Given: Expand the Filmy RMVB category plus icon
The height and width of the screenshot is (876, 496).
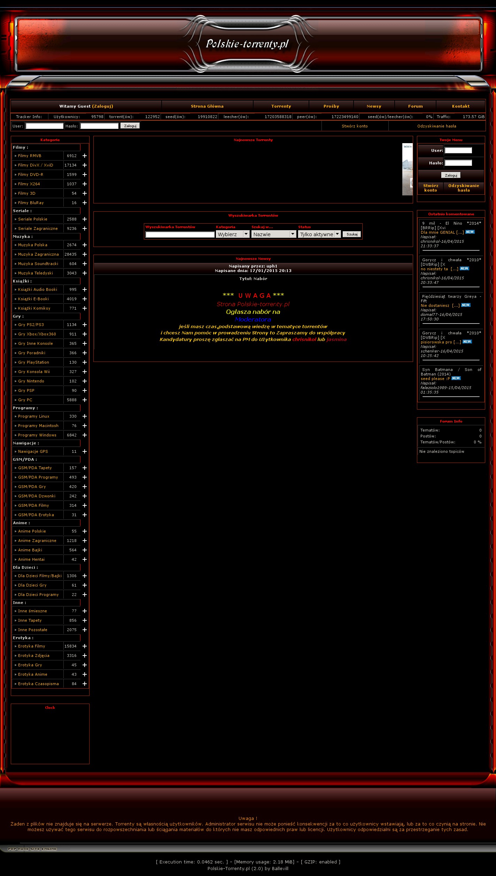Looking at the screenshot, I should coord(85,156).
